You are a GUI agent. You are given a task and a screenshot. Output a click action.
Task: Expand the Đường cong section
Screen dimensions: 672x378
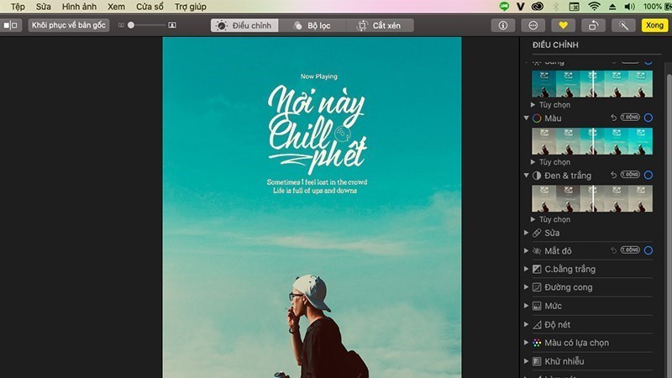527,287
